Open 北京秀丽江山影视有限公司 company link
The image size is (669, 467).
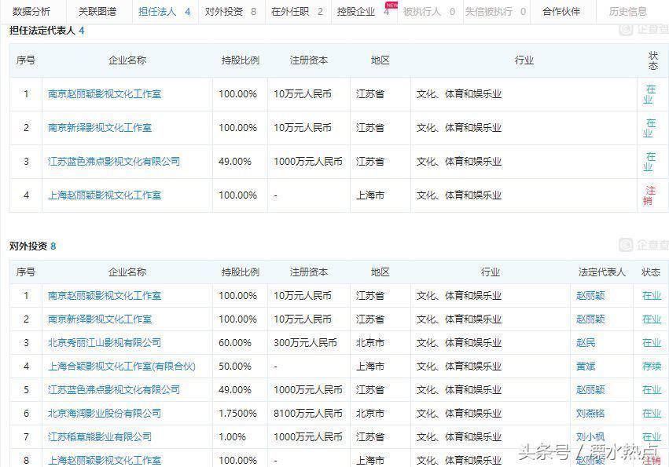104,343
